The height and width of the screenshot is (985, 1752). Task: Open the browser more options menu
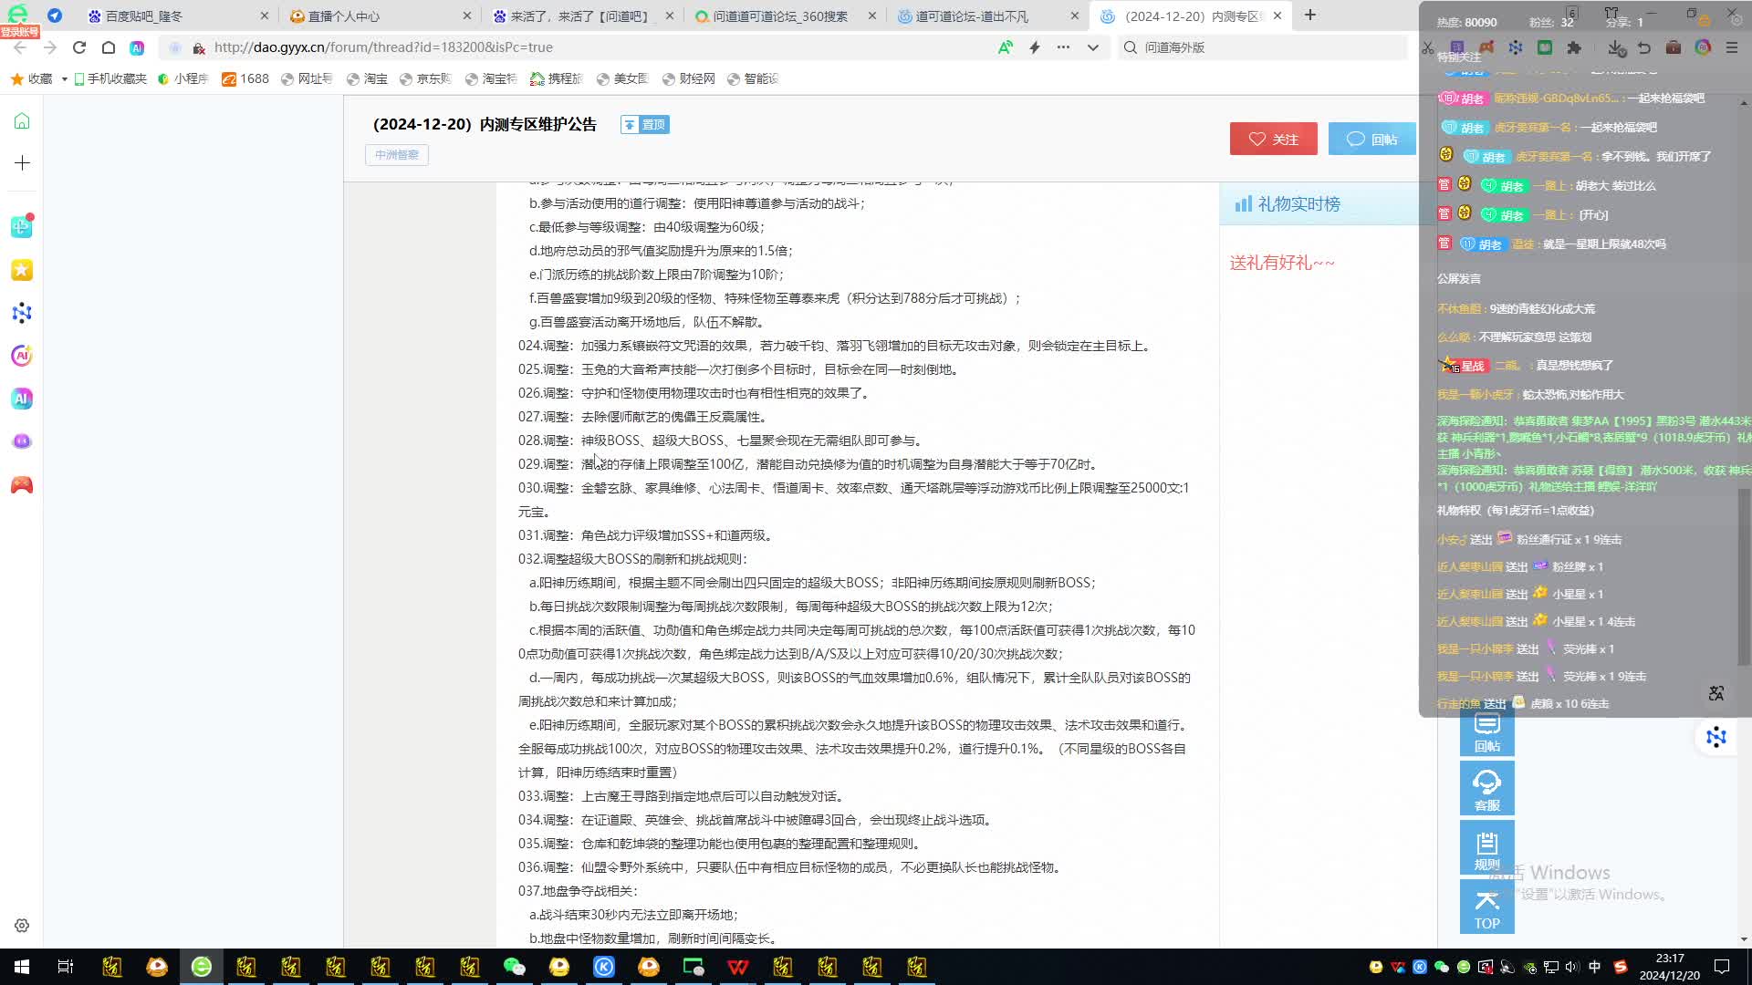[1063, 47]
